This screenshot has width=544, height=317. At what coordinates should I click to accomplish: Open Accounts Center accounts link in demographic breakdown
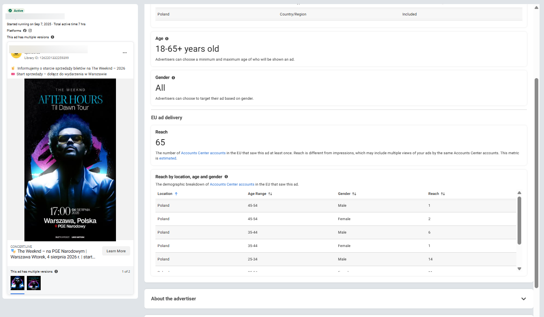232,184
